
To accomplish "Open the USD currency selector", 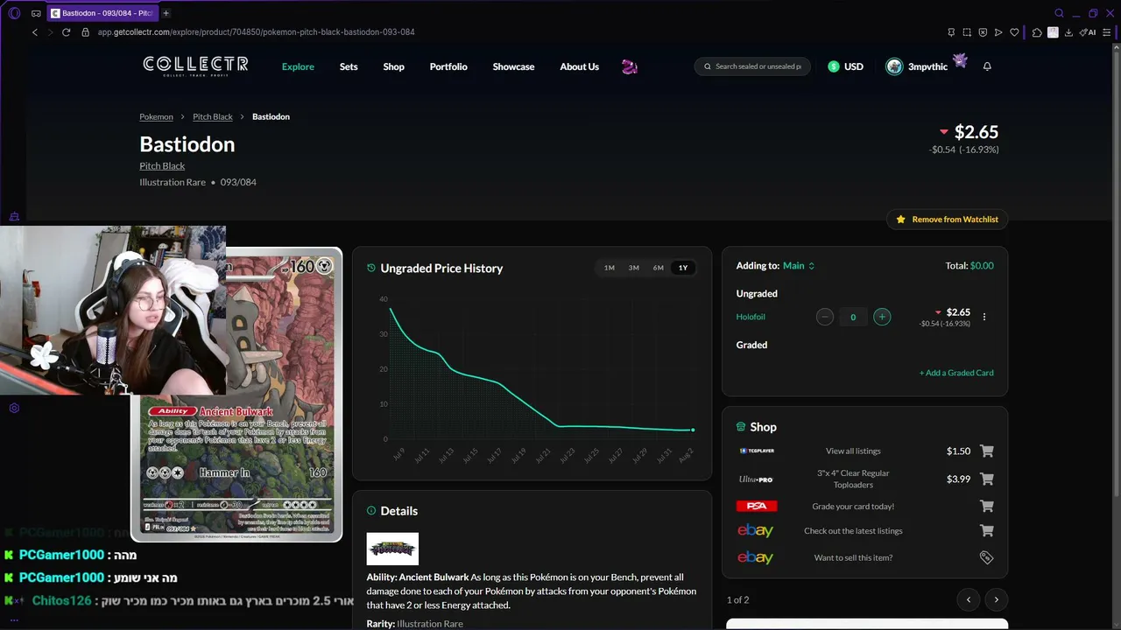I will tap(846, 66).
